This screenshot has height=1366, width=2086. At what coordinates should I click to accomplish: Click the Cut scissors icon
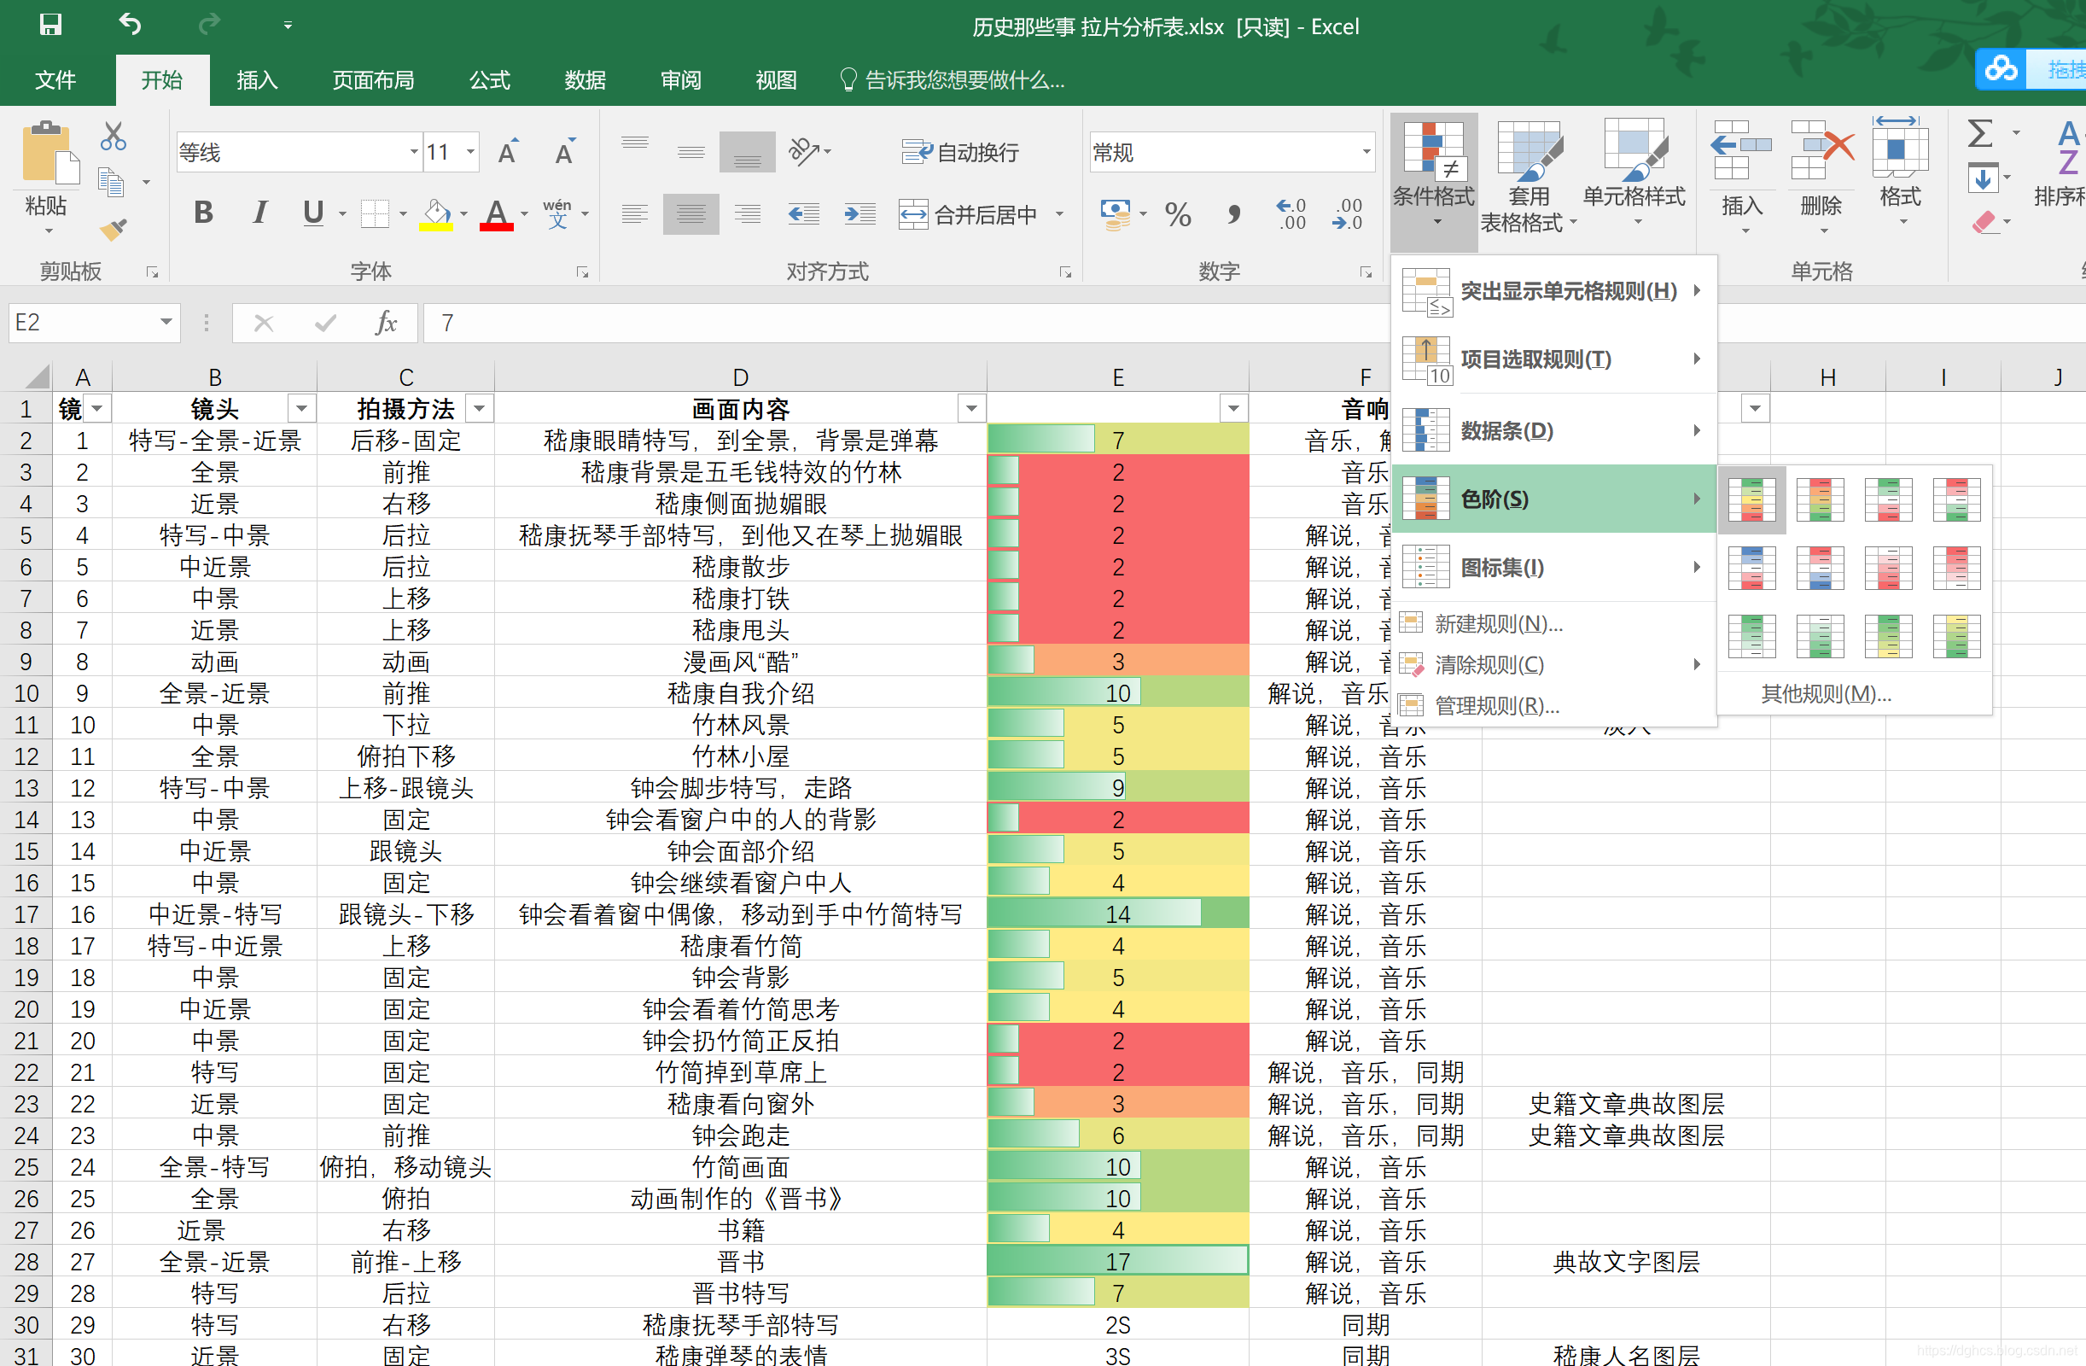pos(113,137)
